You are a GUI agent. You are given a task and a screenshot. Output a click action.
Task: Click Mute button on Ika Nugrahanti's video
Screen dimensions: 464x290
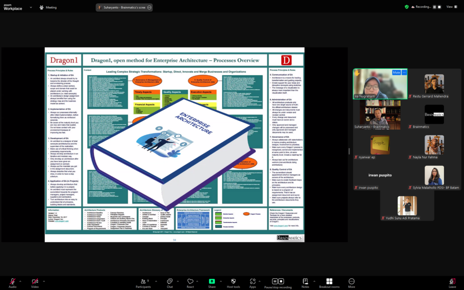(396, 72)
